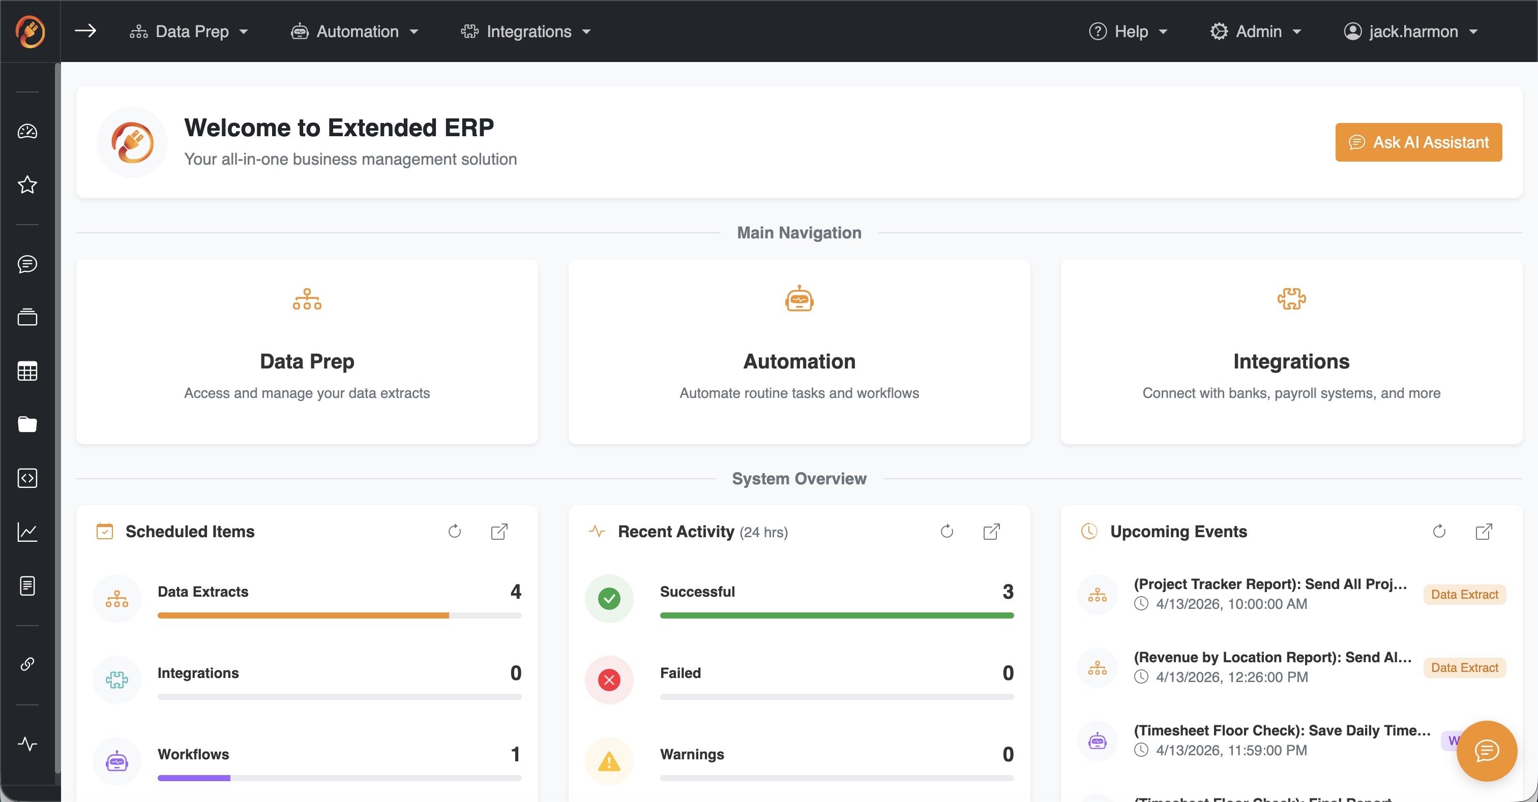This screenshot has height=802, width=1538.
Task: Select the activity pulse icon at sidebar bottom
Action: [x=27, y=744]
